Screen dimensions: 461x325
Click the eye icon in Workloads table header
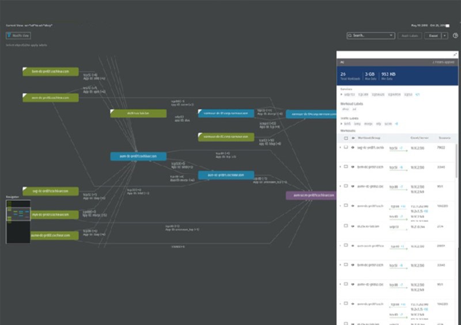[x=352, y=138]
